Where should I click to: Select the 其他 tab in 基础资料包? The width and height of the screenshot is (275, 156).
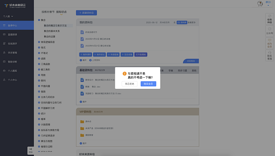pyautogui.click(x=194, y=70)
